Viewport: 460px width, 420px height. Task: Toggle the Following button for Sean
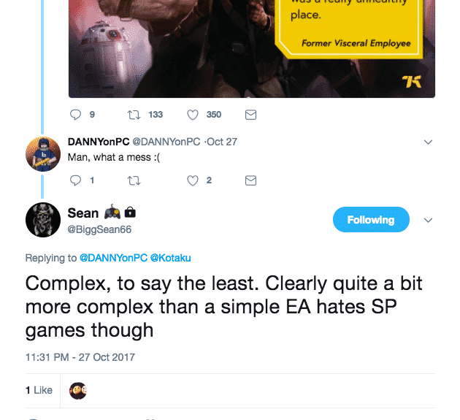click(371, 220)
